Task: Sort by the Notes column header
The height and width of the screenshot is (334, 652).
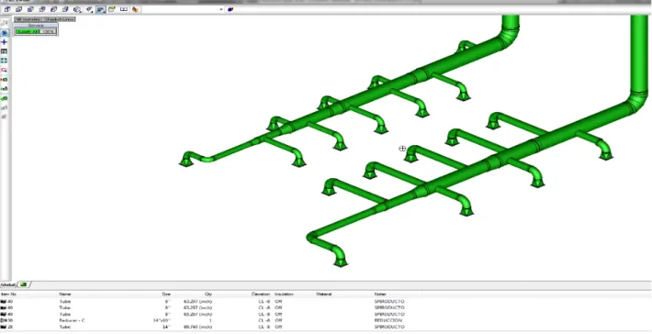Action: coord(380,295)
